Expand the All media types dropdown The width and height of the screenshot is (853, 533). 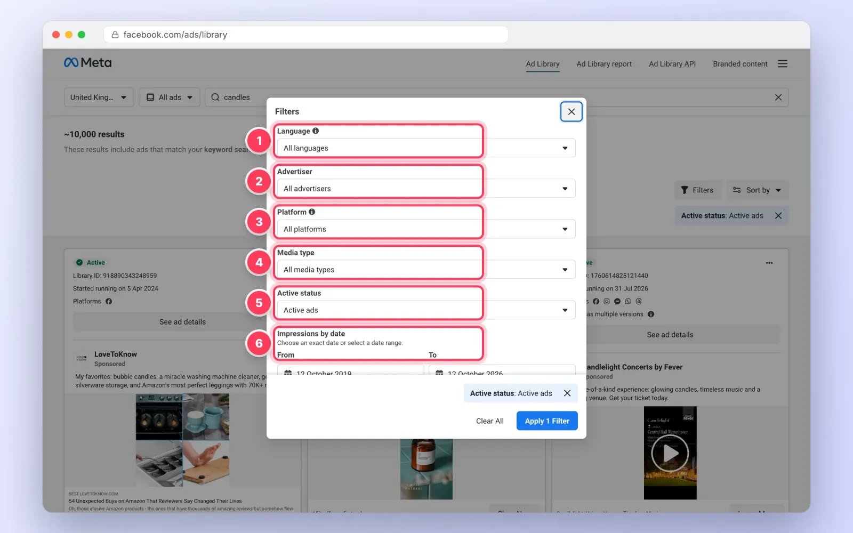point(426,270)
